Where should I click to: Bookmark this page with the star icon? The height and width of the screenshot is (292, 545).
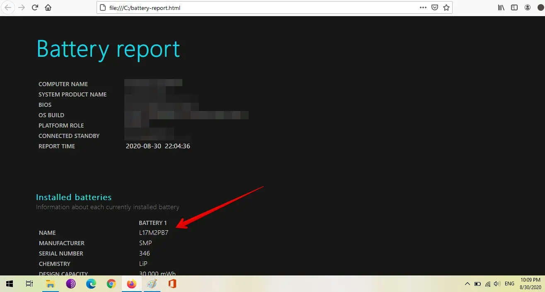click(446, 7)
